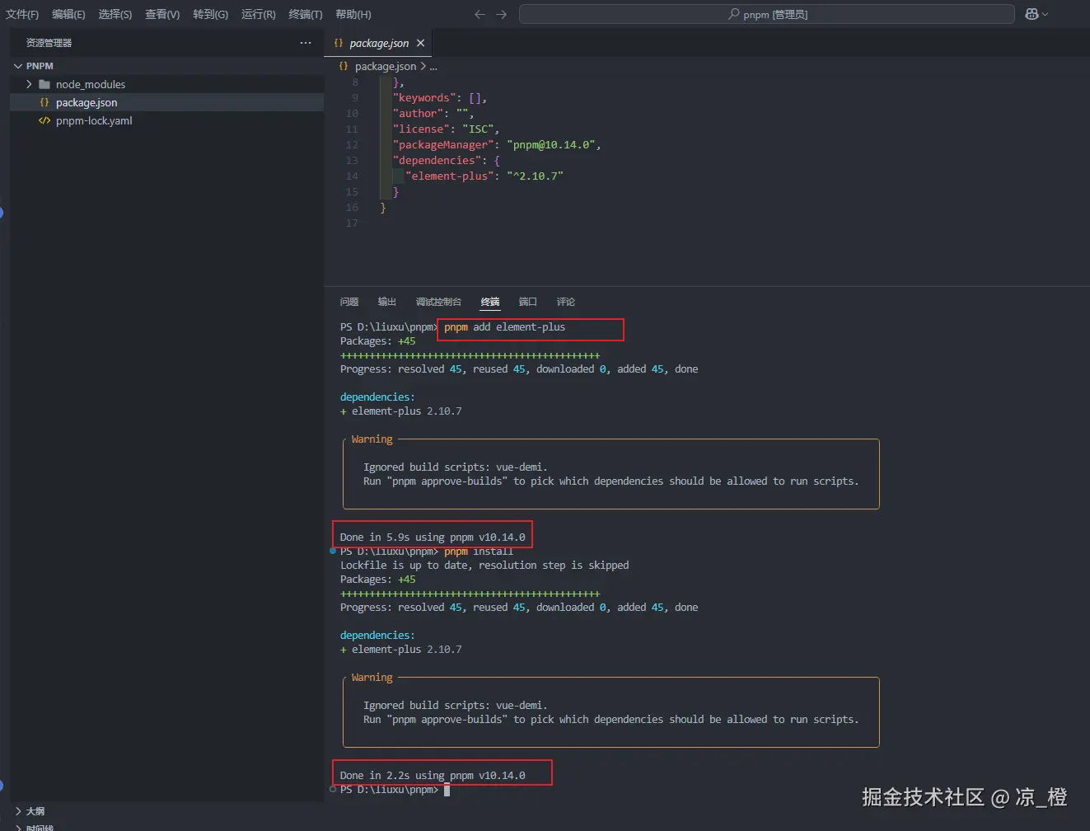This screenshot has width=1090, height=831.
Task: Click the breadcrumb ellipsis segment
Action: click(433, 66)
